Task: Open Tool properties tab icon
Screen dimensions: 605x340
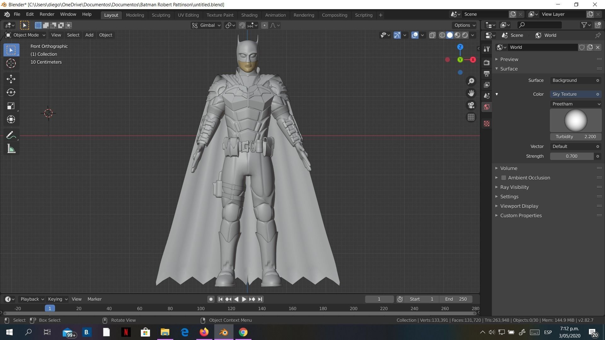Action: [x=487, y=49]
